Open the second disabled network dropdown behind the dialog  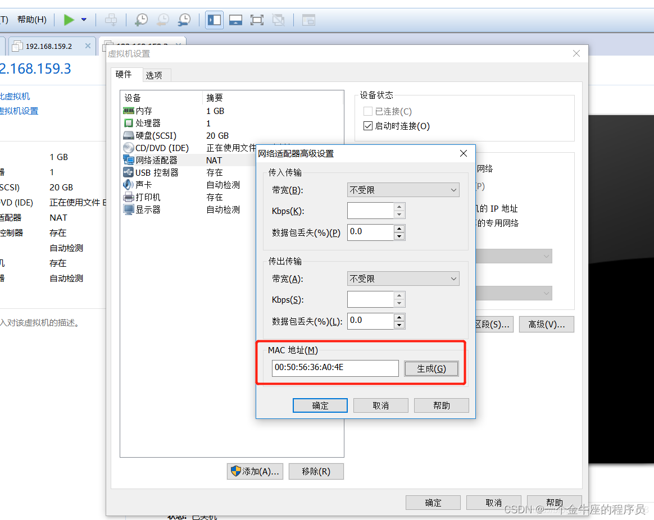[514, 293]
